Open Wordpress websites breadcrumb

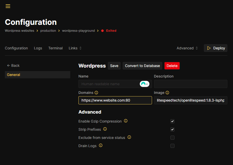pyautogui.click(x=19, y=31)
